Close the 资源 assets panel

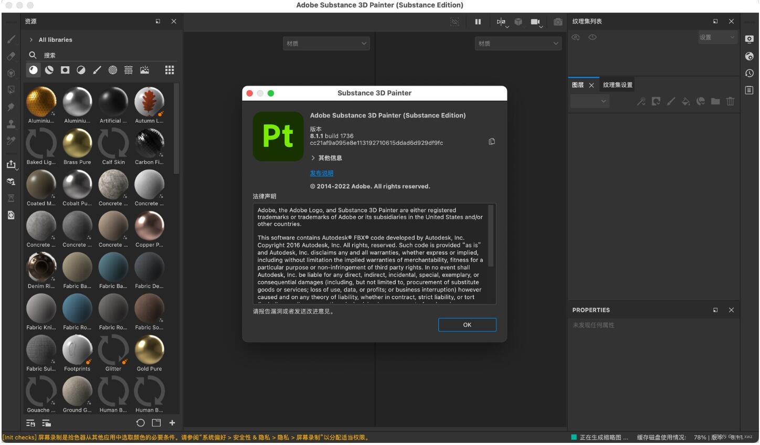coord(174,22)
